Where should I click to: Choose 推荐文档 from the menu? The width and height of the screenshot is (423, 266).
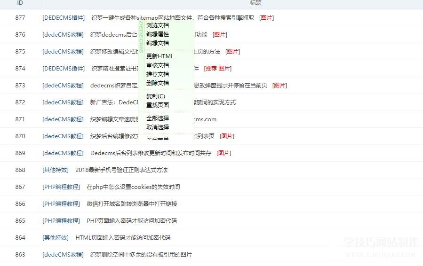point(158,74)
